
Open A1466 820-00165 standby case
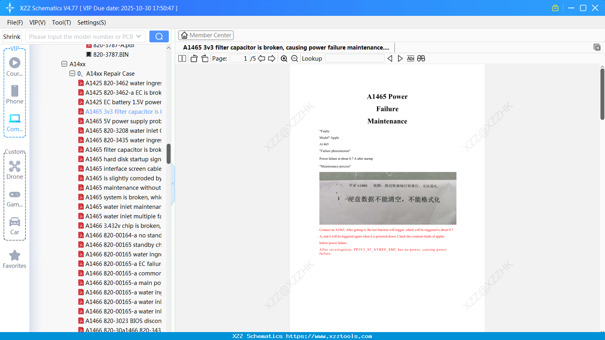[120, 245]
